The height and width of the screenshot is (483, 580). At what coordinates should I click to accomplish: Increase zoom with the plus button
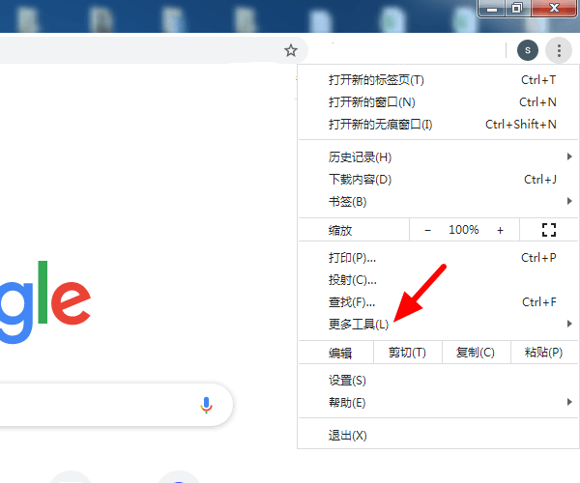point(500,230)
